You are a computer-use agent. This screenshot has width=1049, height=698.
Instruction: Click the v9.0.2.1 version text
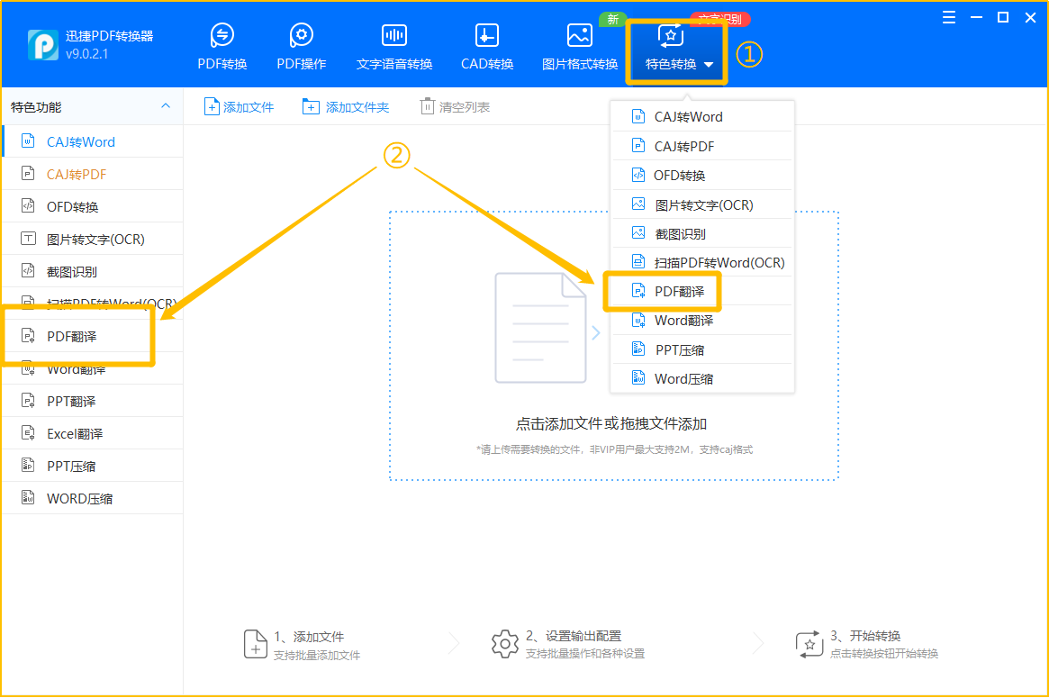87,54
